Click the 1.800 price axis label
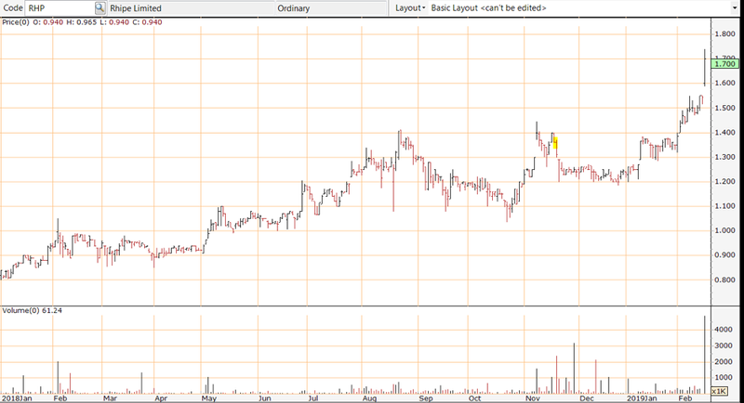The image size is (744, 403). (724, 34)
